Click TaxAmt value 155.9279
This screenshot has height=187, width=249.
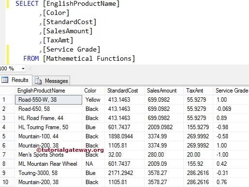(x=198, y=127)
